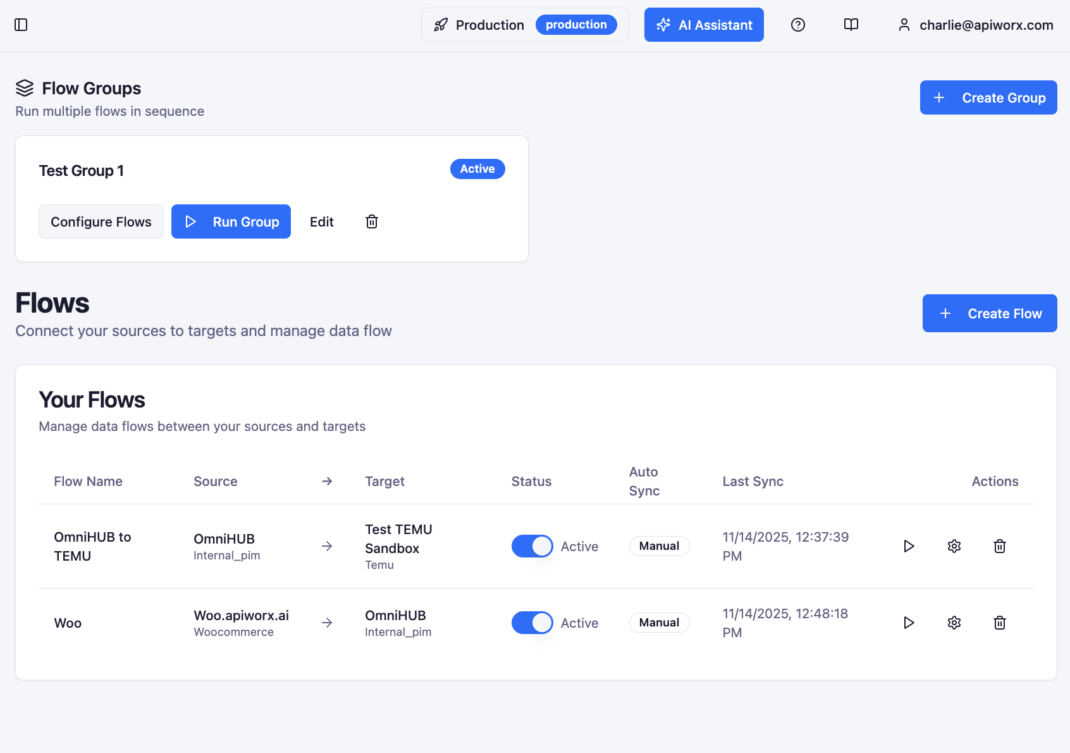
Task: Open settings for the OmniHUB to TEMU flow
Action: pyautogui.click(x=954, y=545)
